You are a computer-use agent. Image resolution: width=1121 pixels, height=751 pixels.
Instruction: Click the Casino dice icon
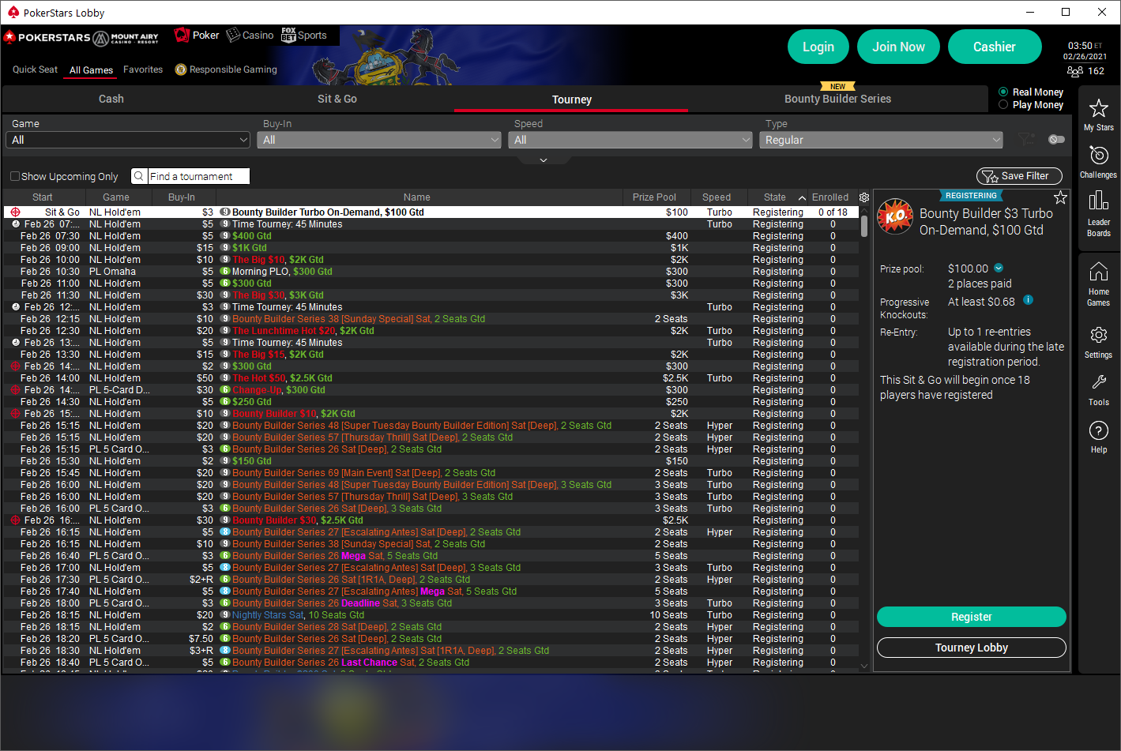coord(233,35)
